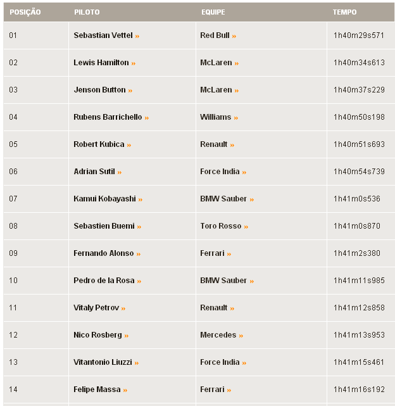Select the Fernando Alonso link
The image size is (395, 406).
point(103,253)
